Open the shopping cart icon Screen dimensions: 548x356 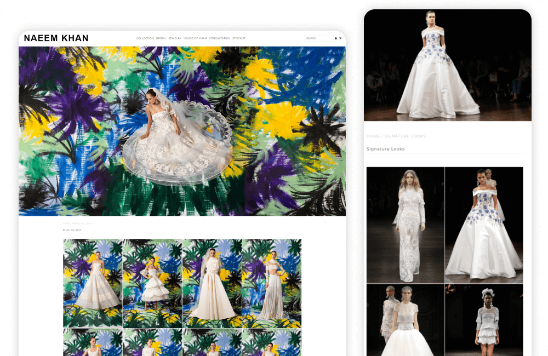340,38
